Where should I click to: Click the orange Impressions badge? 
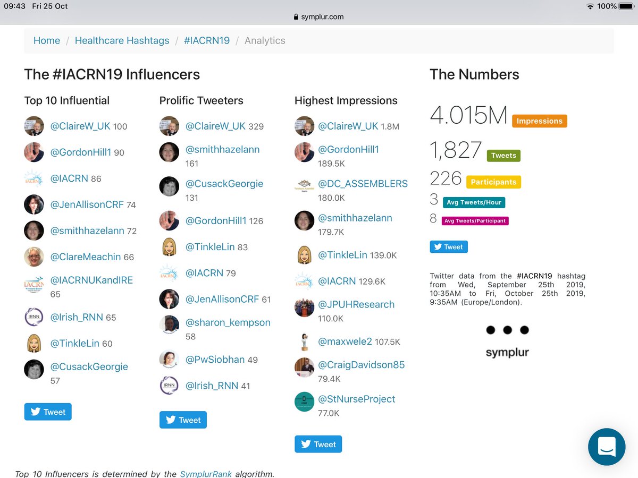pos(540,121)
